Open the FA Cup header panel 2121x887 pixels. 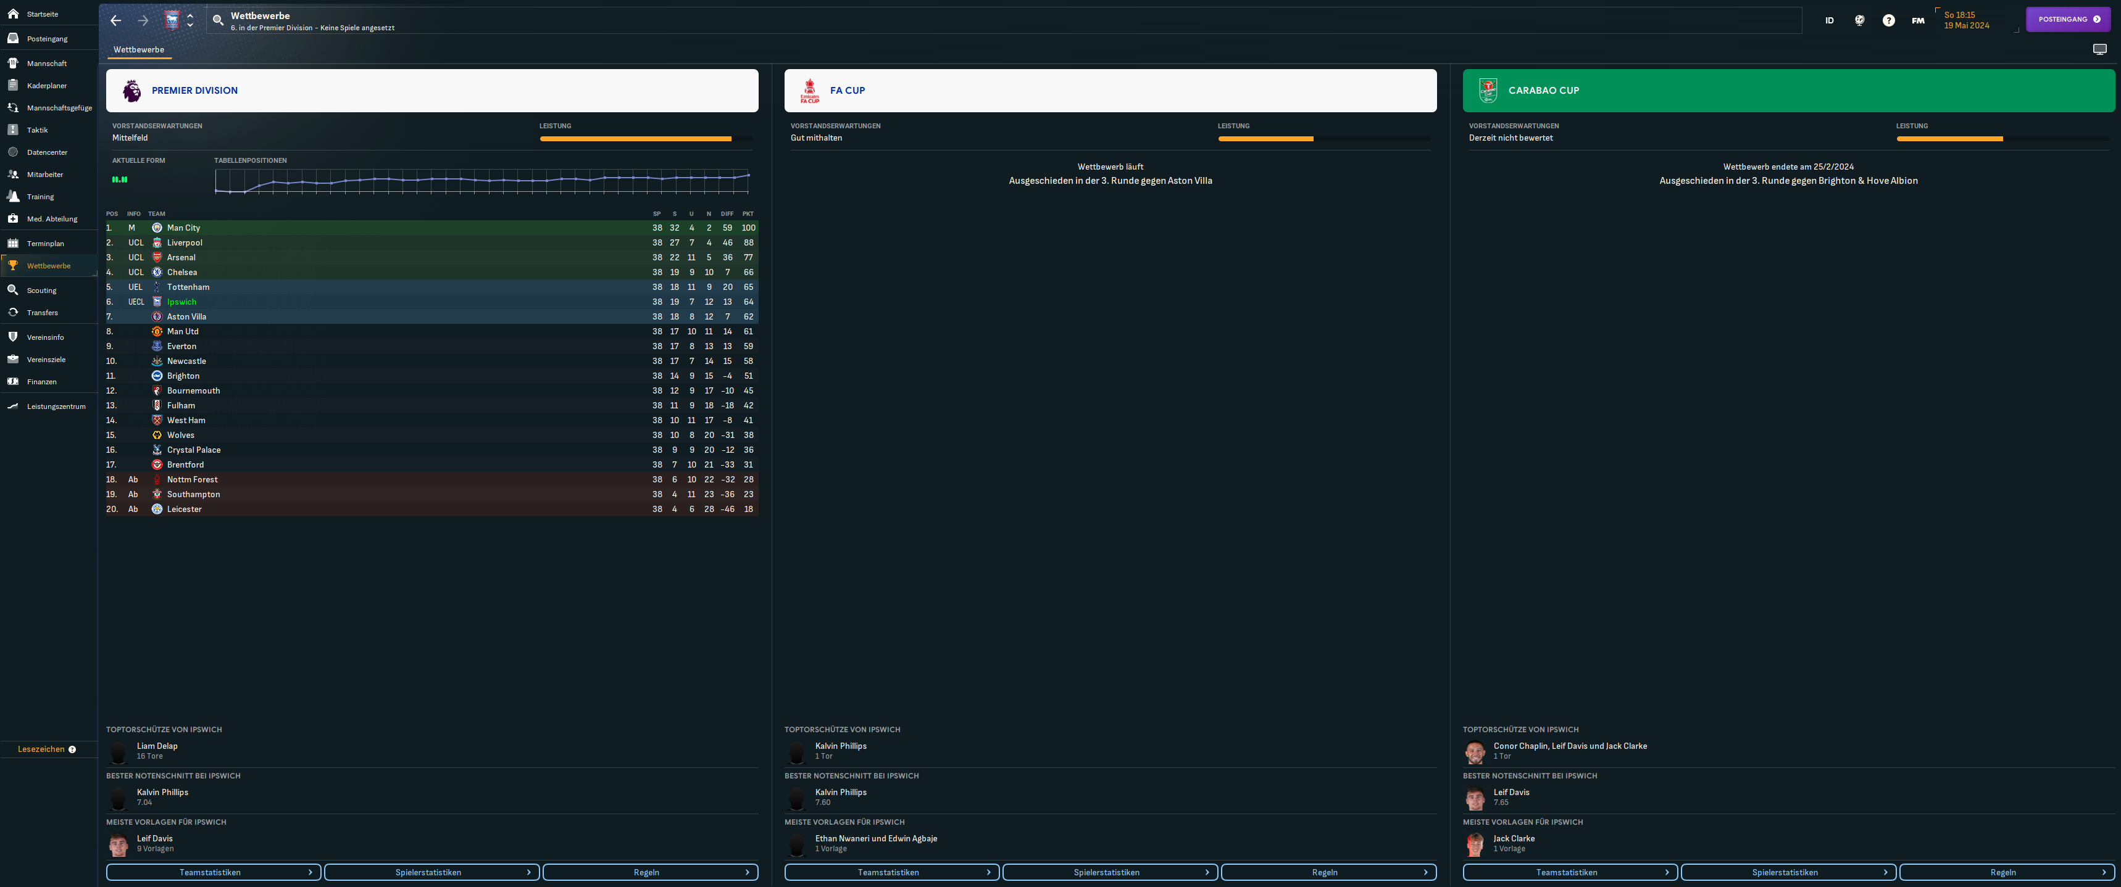pos(1111,91)
